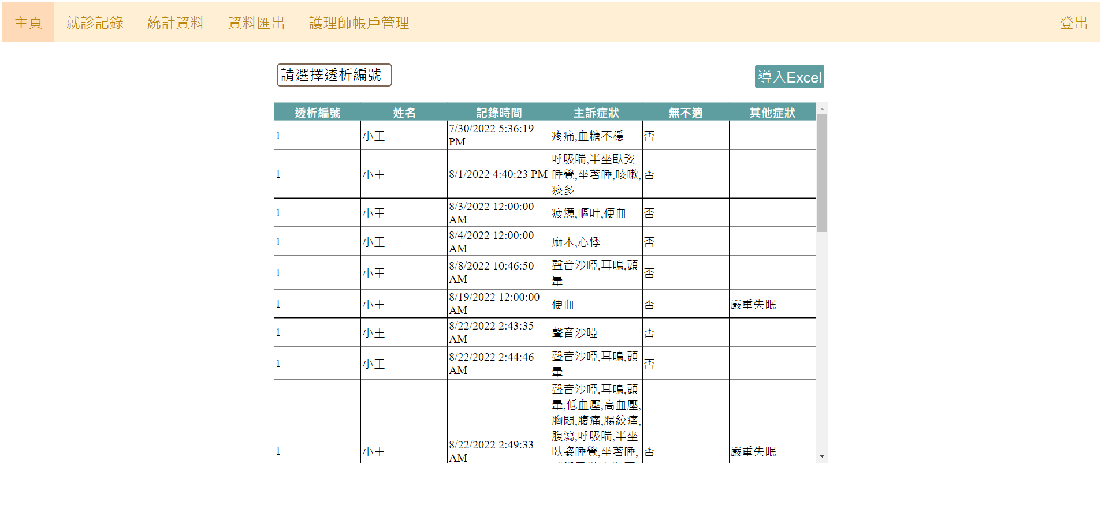This screenshot has width=1105, height=509.
Task: Click the table scrollbar down arrow
Action: coord(822,456)
